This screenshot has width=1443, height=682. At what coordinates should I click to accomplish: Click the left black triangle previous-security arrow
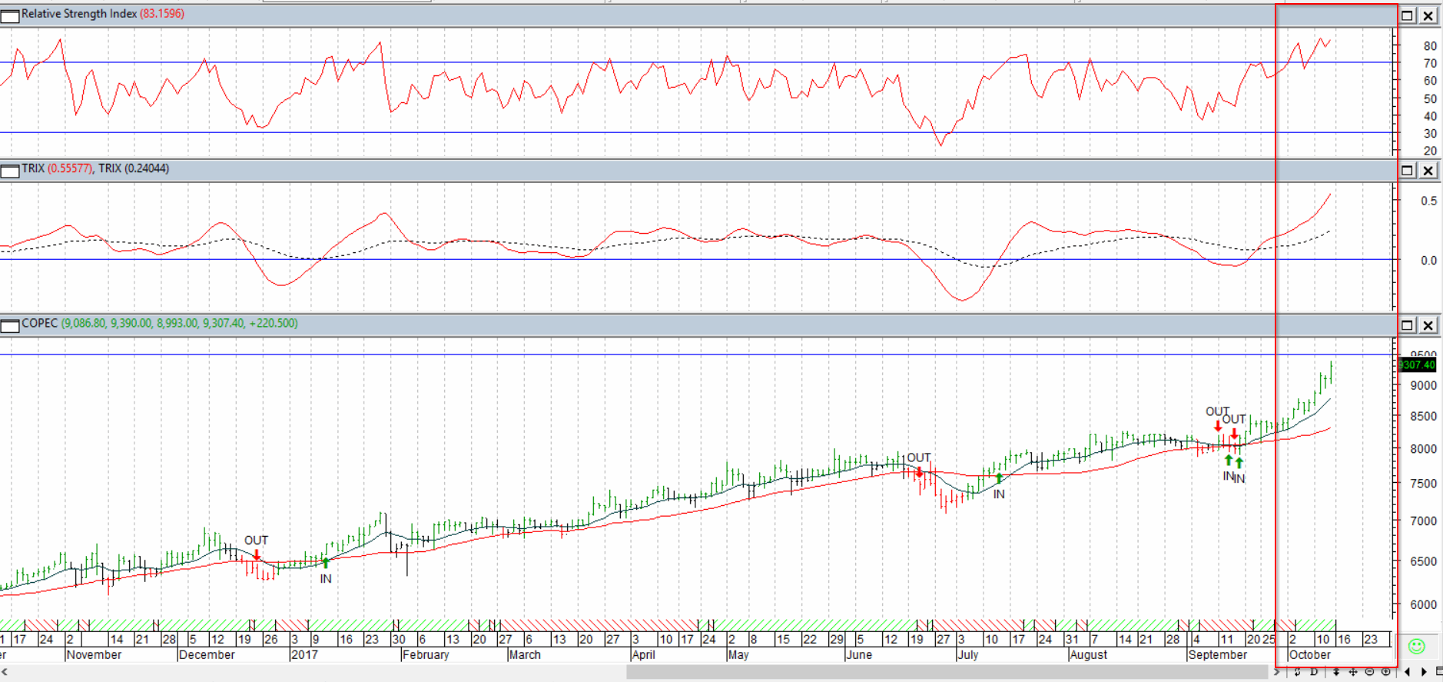click(1408, 672)
